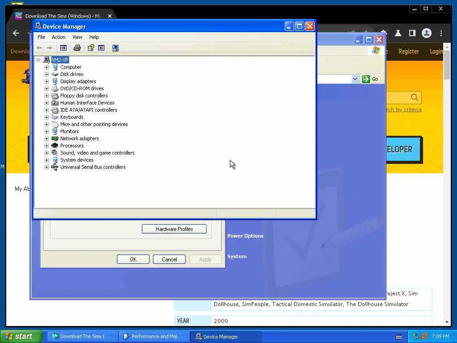Image resolution: width=457 pixels, height=343 pixels.
Task: Click the Print icon in Device Manager
Action: 77,48
